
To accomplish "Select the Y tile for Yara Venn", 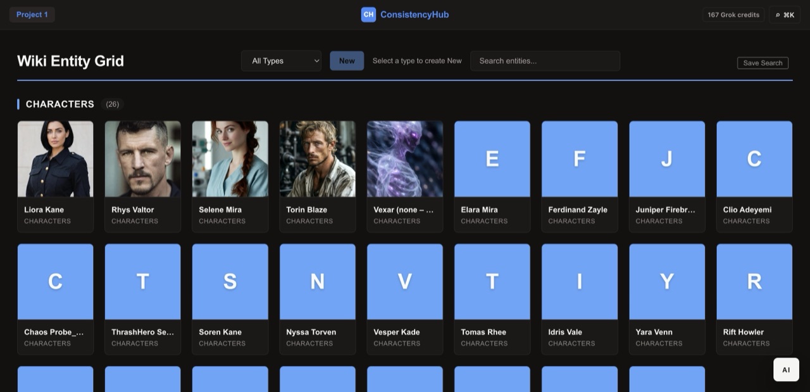I will (x=667, y=282).
